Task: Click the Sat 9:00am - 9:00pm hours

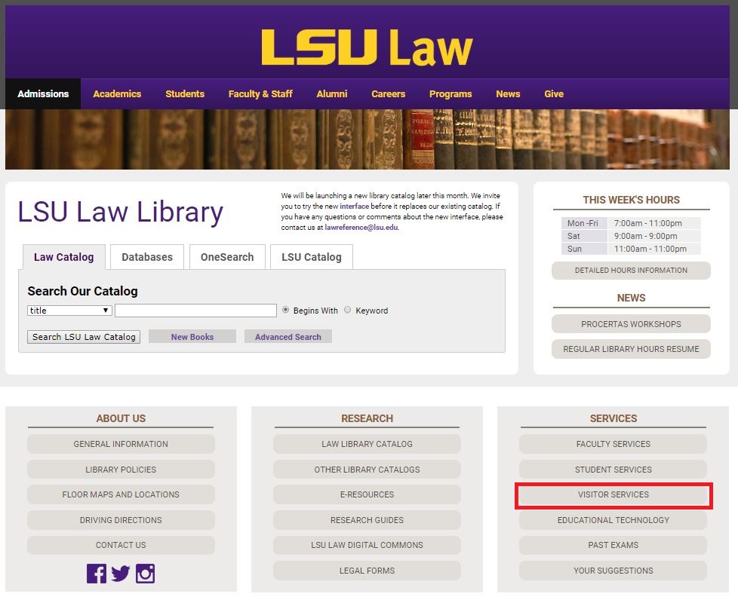Action: coord(631,236)
